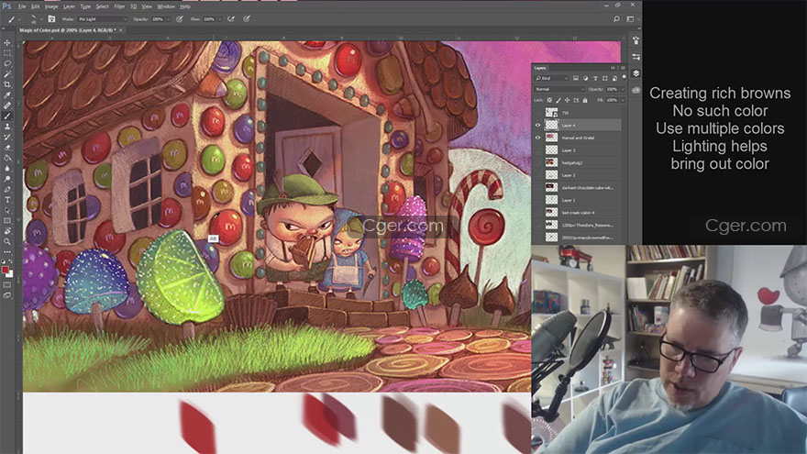Image resolution: width=807 pixels, height=454 pixels.
Task: Select the Rectangle shape tool
Action: 7,221
